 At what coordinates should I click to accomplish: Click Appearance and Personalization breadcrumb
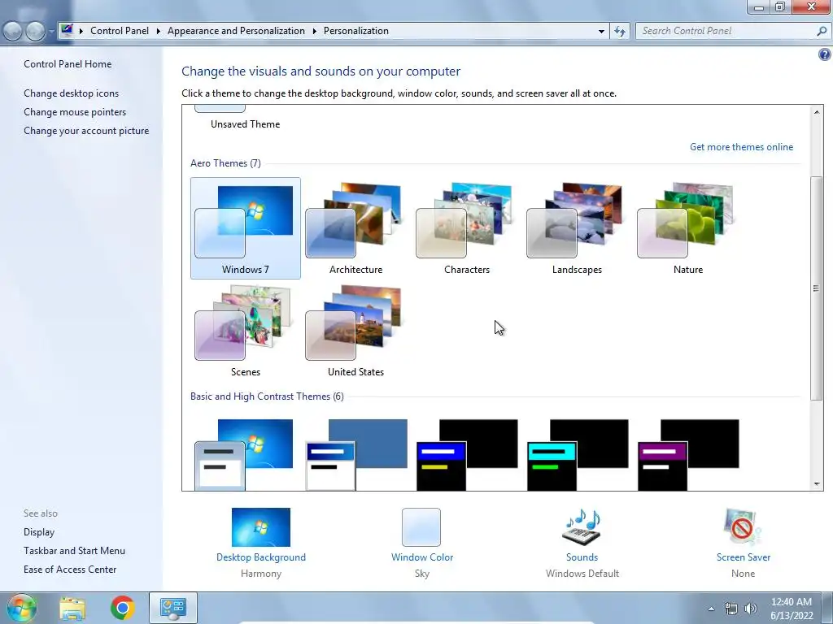click(x=237, y=31)
